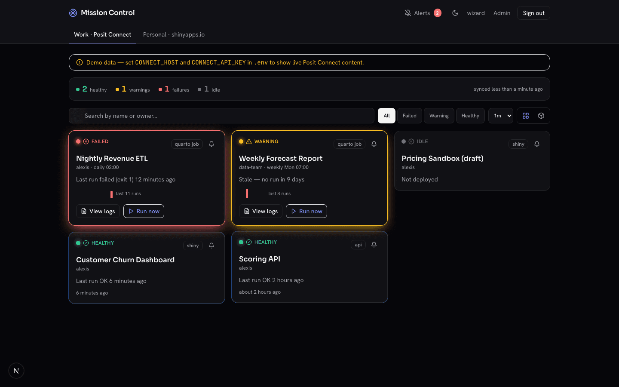Click the run history bar on Nightly Revenue ETL

111,194
